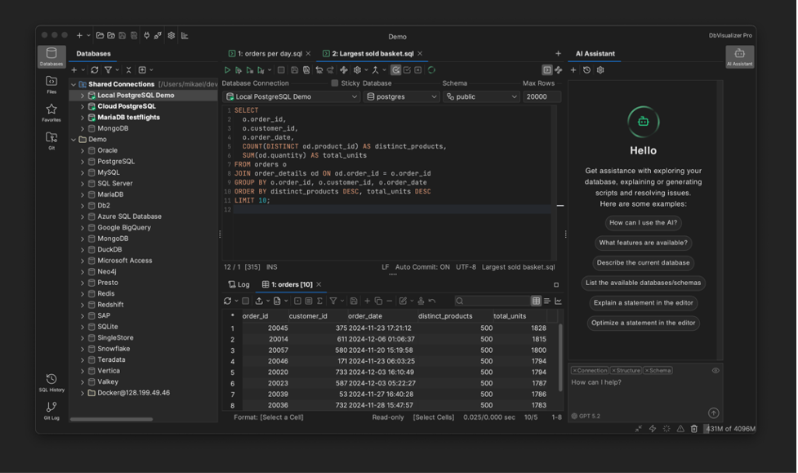Screen dimensions: 798x473
Task: Select the sum/aggregate icon in the grid toolbar
Action: pos(321,301)
